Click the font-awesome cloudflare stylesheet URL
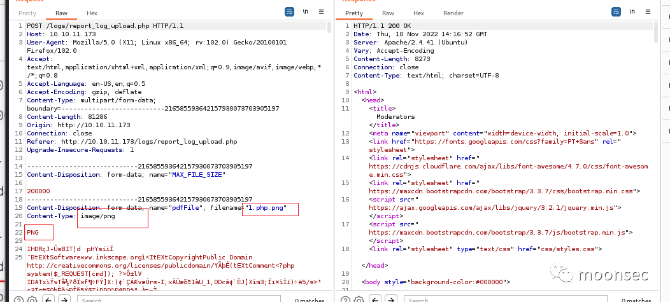This screenshot has height=302, width=670. (x=508, y=170)
